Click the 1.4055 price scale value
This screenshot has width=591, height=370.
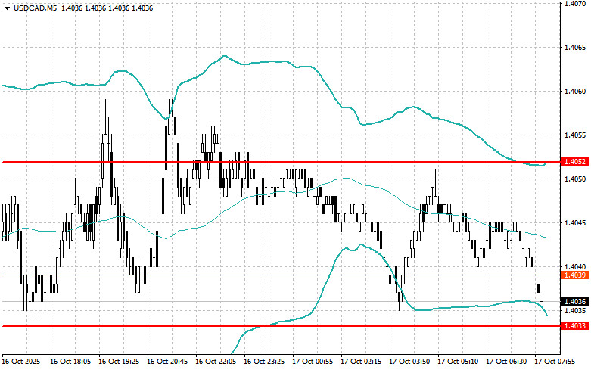[x=575, y=135]
